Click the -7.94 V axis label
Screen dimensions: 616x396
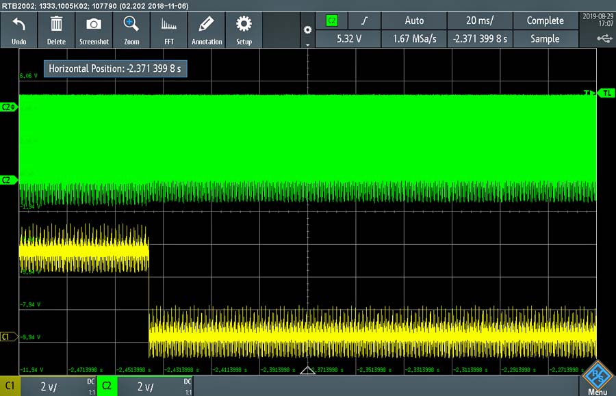point(30,304)
